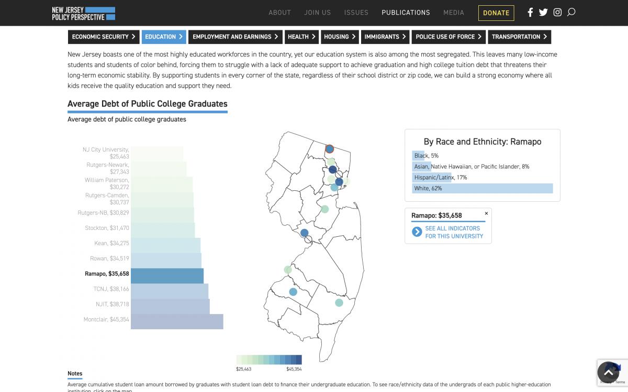Switch to the Health category
628x392 pixels.
coord(301,37)
